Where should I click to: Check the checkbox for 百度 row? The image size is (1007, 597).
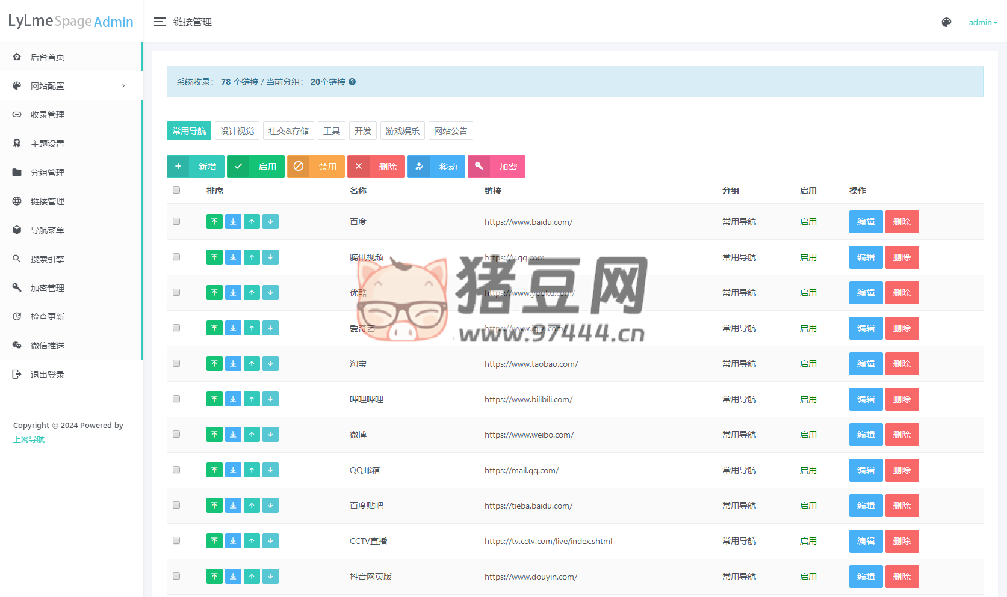tap(176, 222)
